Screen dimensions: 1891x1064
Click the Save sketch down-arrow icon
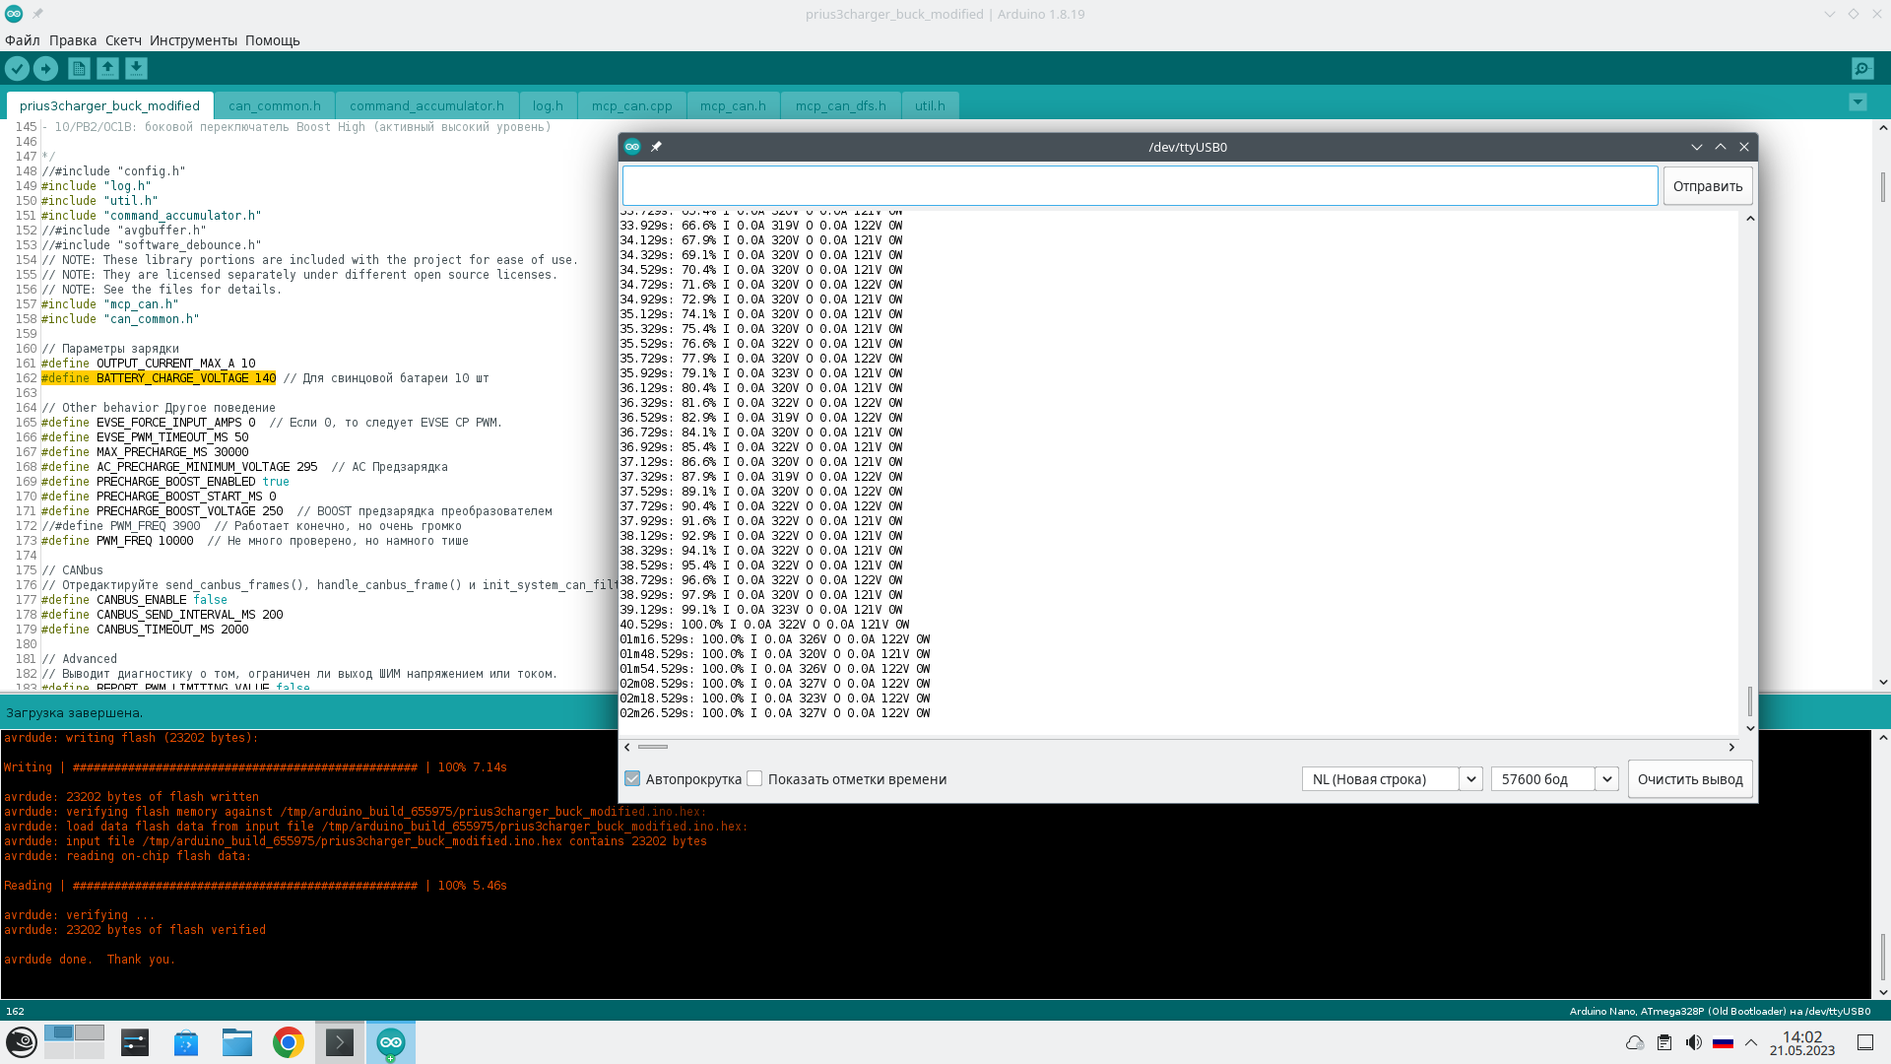pos(136,68)
